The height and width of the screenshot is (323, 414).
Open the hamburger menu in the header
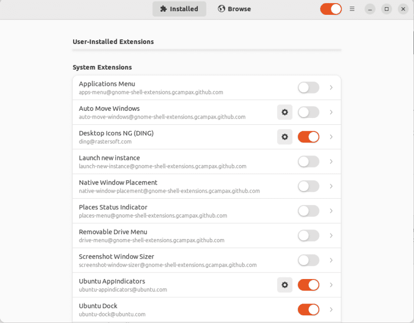point(352,9)
